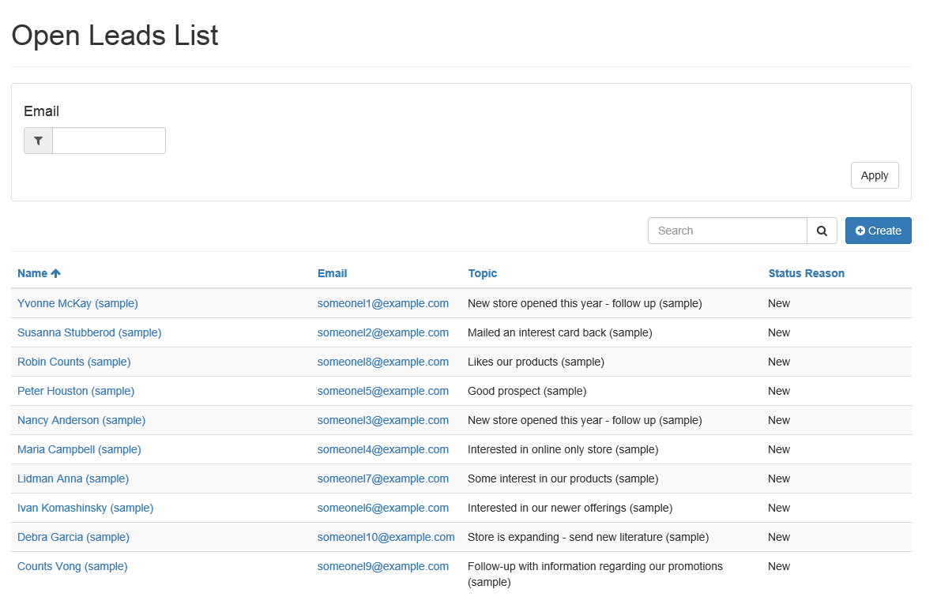Click email someonel2@example.com

tap(383, 332)
